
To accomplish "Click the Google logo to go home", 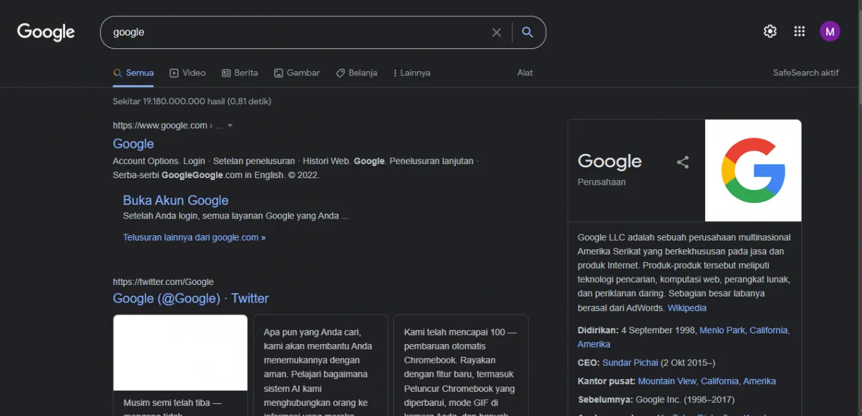I will [x=46, y=32].
